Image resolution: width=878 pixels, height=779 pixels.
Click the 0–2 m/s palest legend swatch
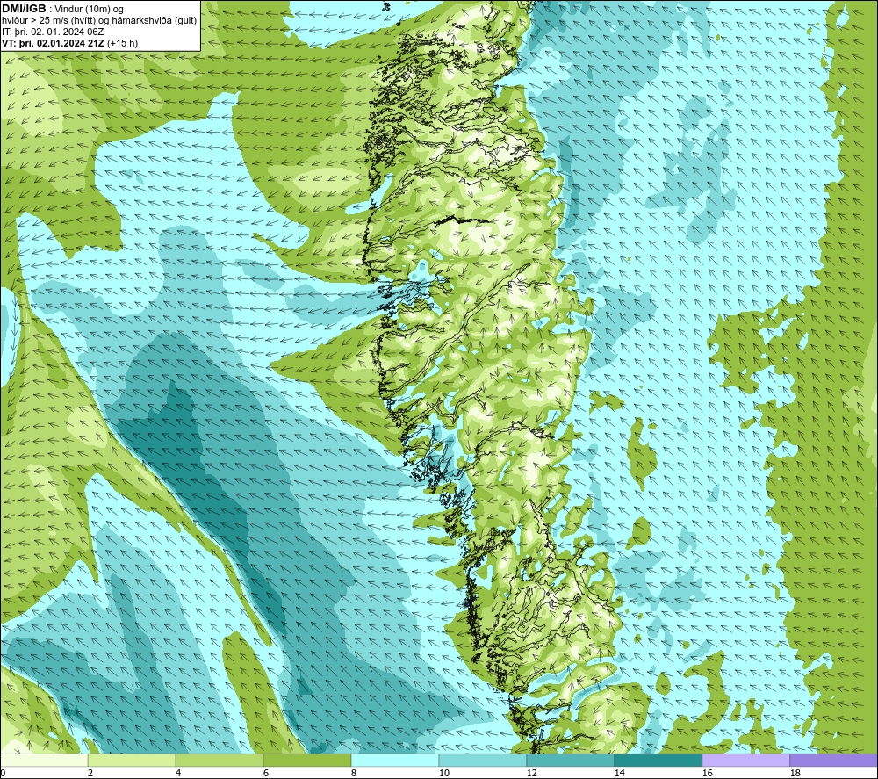(x=44, y=760)
